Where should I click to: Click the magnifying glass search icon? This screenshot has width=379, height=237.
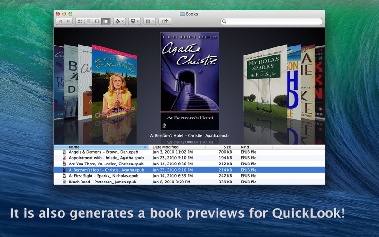click(x=224, y=21)
